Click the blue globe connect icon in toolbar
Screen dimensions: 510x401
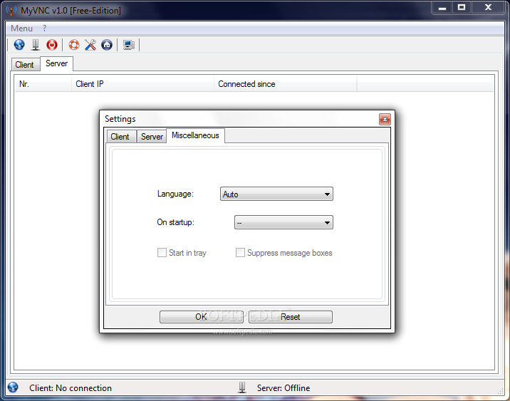point(19,45)
